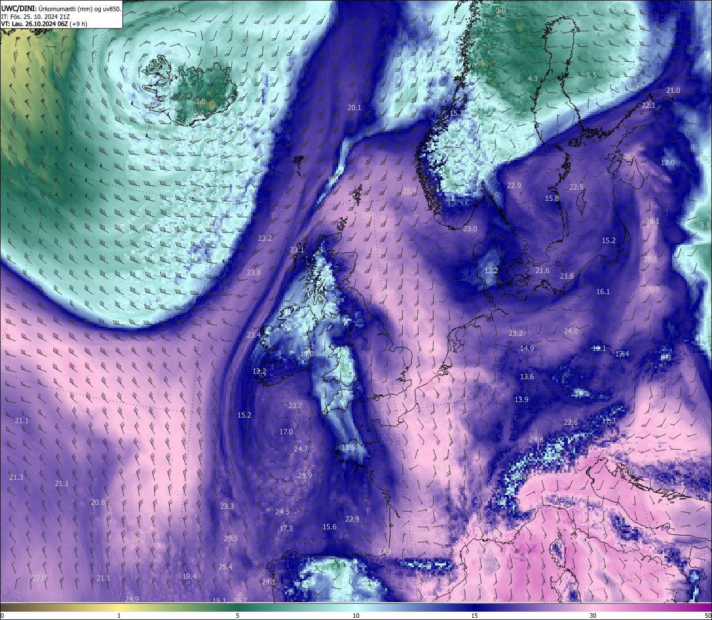Click the map value 14.9

click(527, 348)
